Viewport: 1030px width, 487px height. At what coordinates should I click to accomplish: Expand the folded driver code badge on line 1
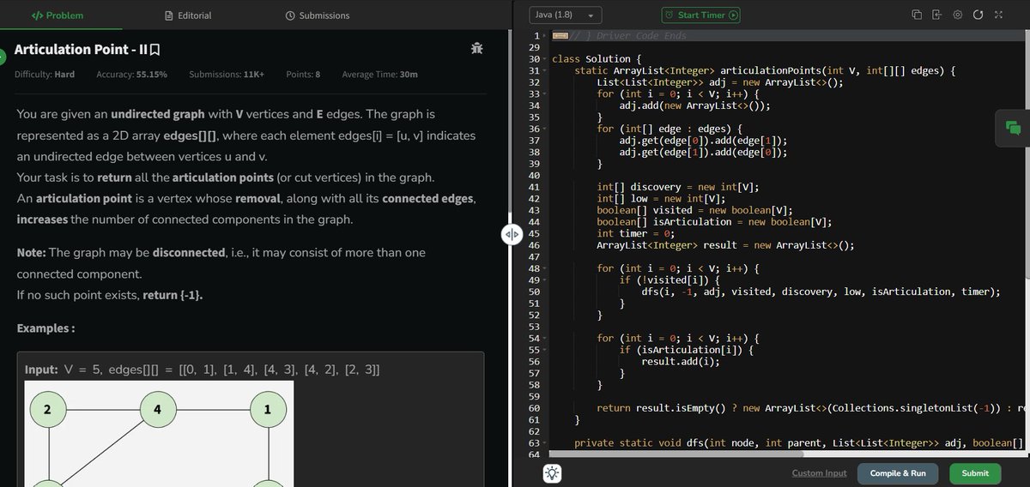tap(560, 35)
